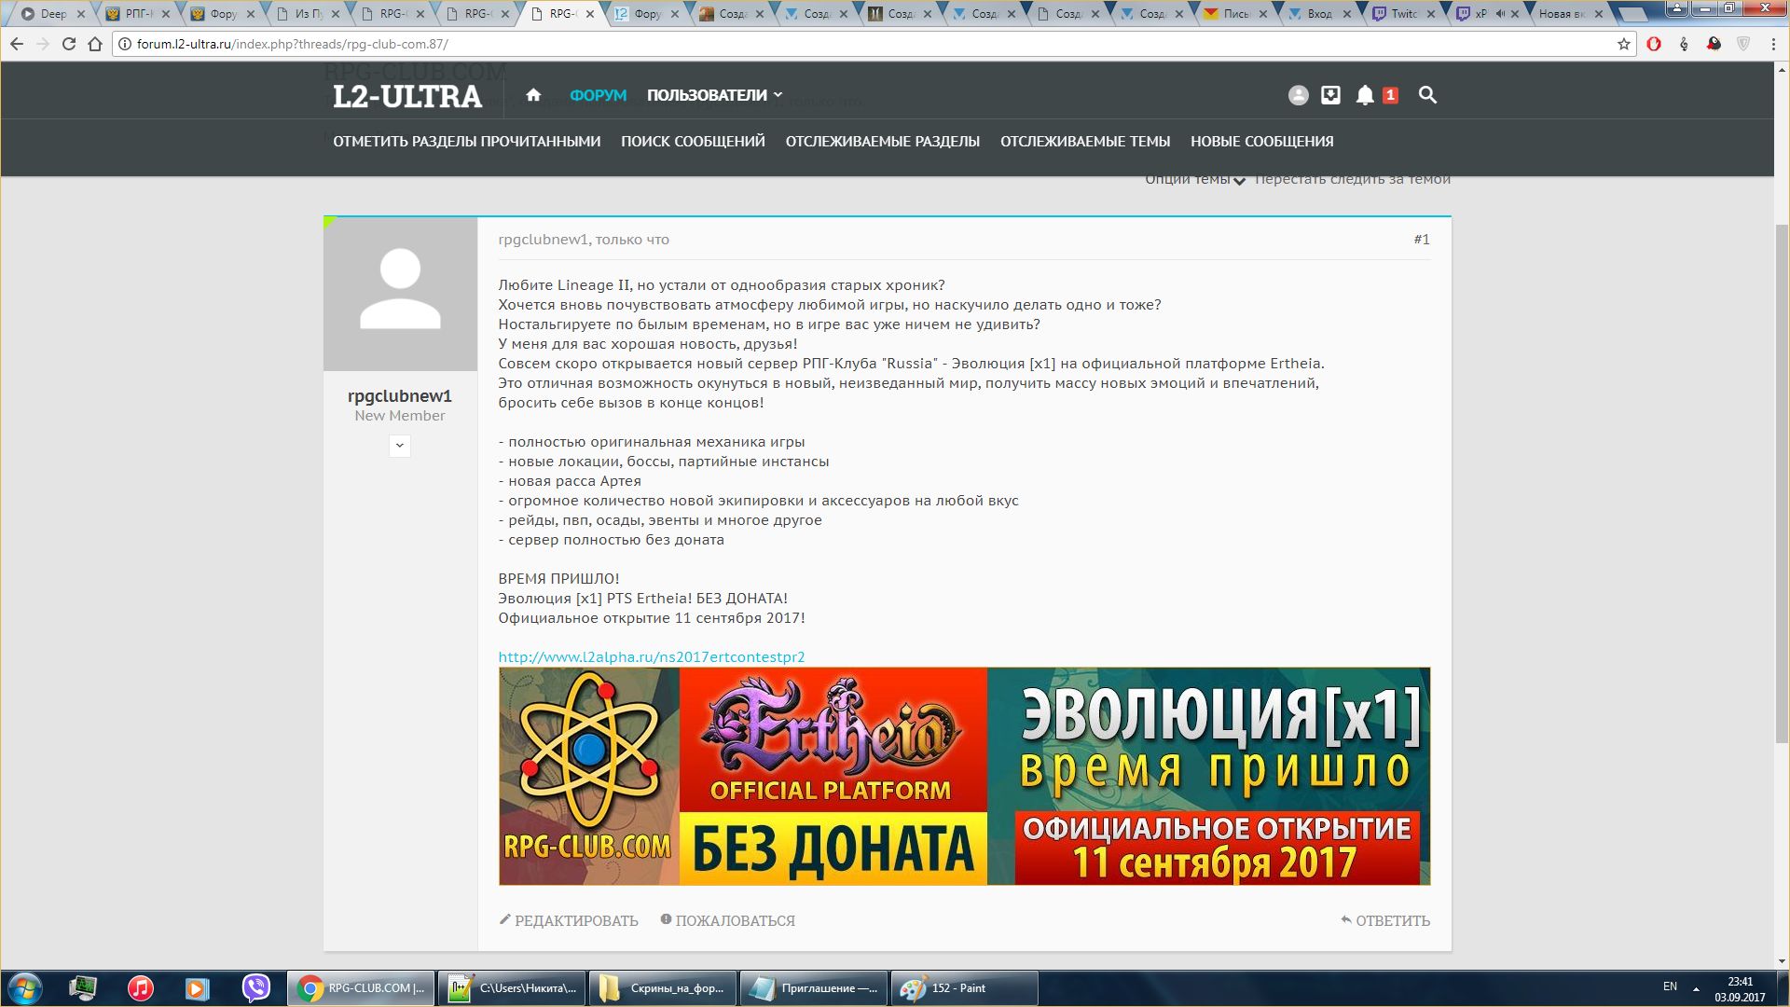Reload the current page

coord(69,44)
